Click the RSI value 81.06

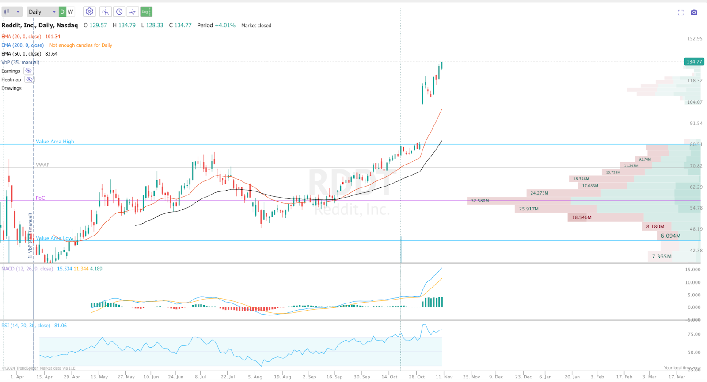[x=61, y=326]
